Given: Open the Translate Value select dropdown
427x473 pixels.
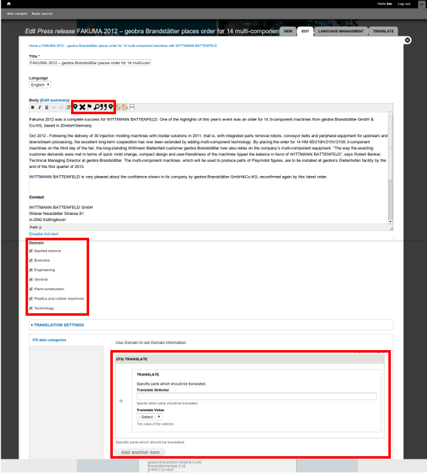Looking at the screenshot, I should pos(150,416).
